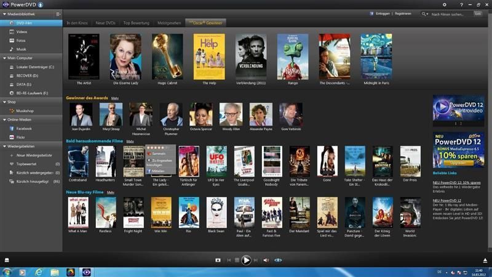
Task: Click the snapshot camera icon in playback bar
Action: (218, 260)
